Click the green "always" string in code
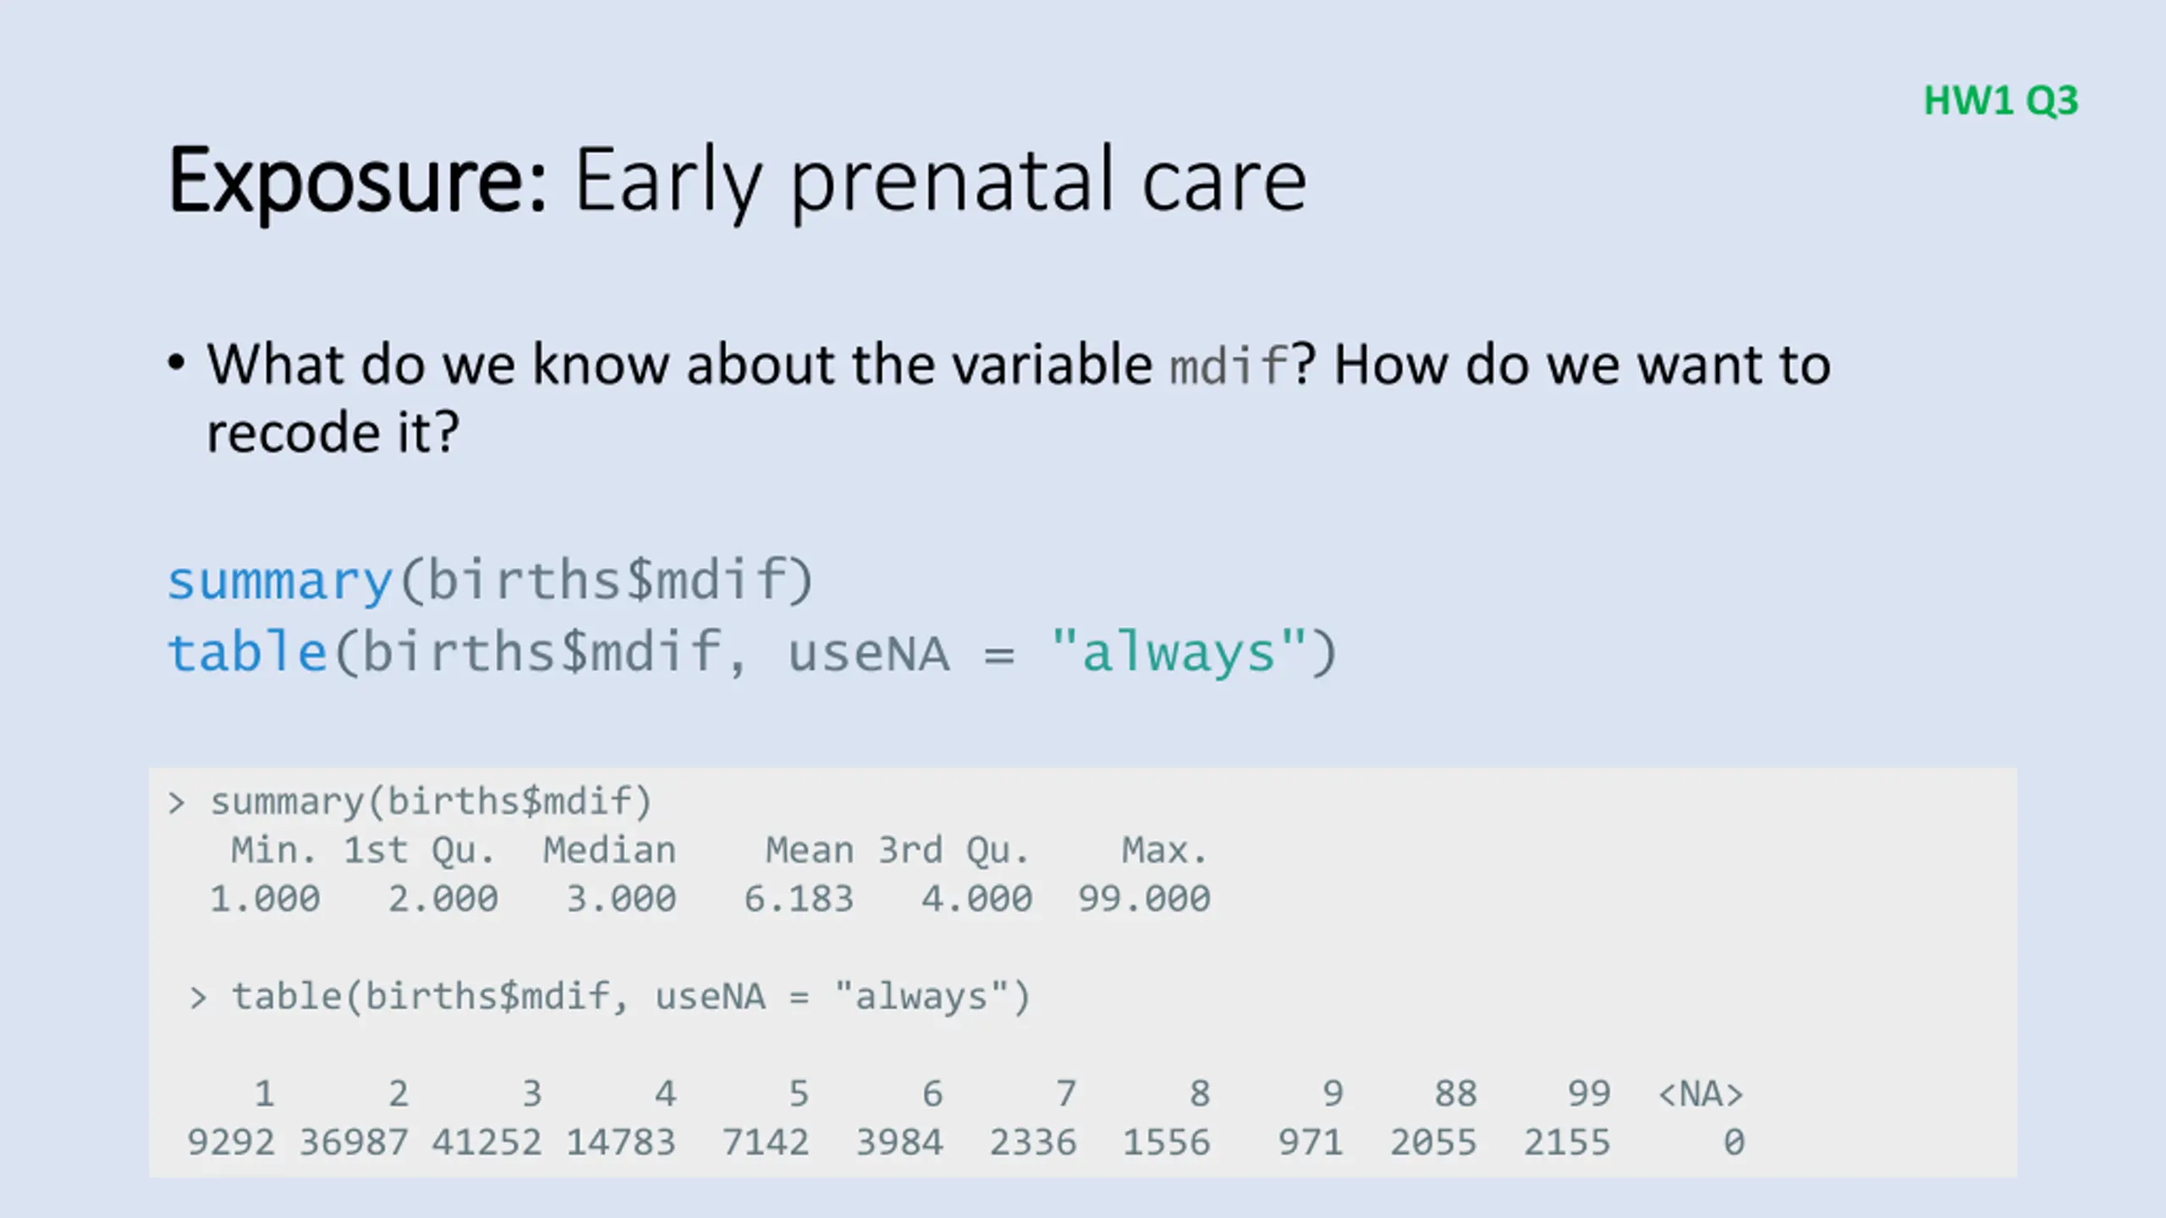The height and width of the screenshot is (1218, 2166). (x=1178, y=652)
